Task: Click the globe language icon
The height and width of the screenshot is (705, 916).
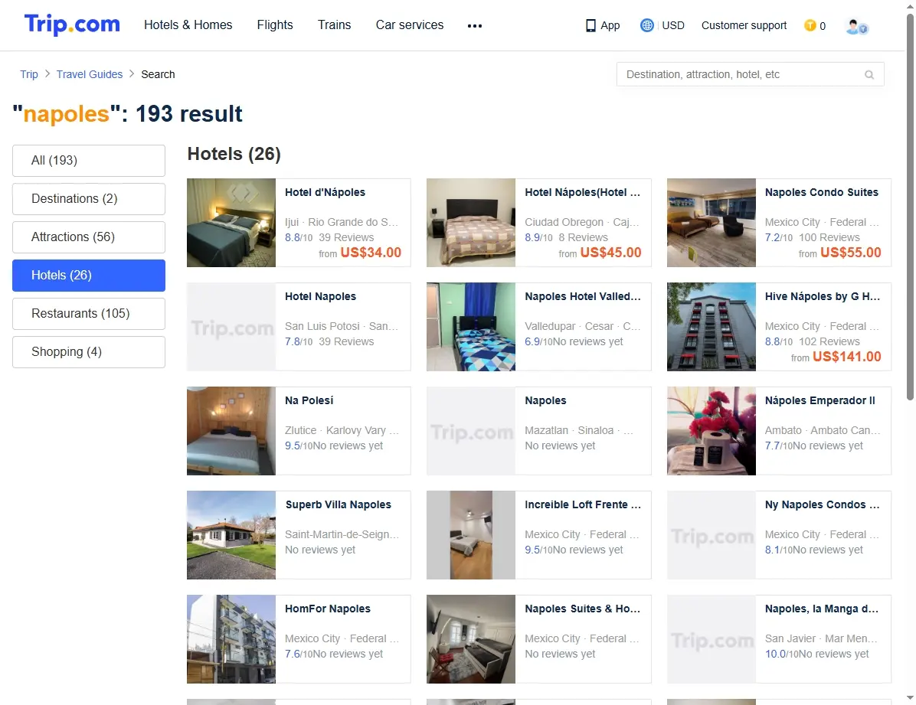Action: pos(646,25)
